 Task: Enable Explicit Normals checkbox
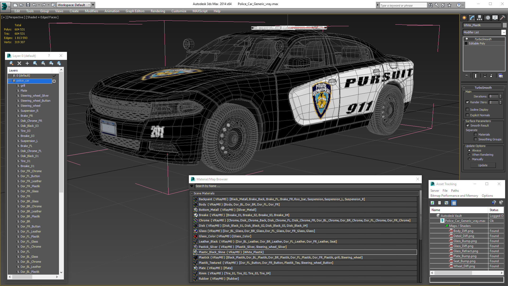tap(467, 115)
